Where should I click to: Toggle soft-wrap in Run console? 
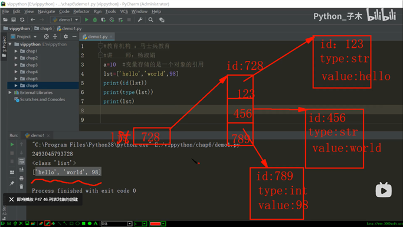pyautogui.click(x=21, y=161)
